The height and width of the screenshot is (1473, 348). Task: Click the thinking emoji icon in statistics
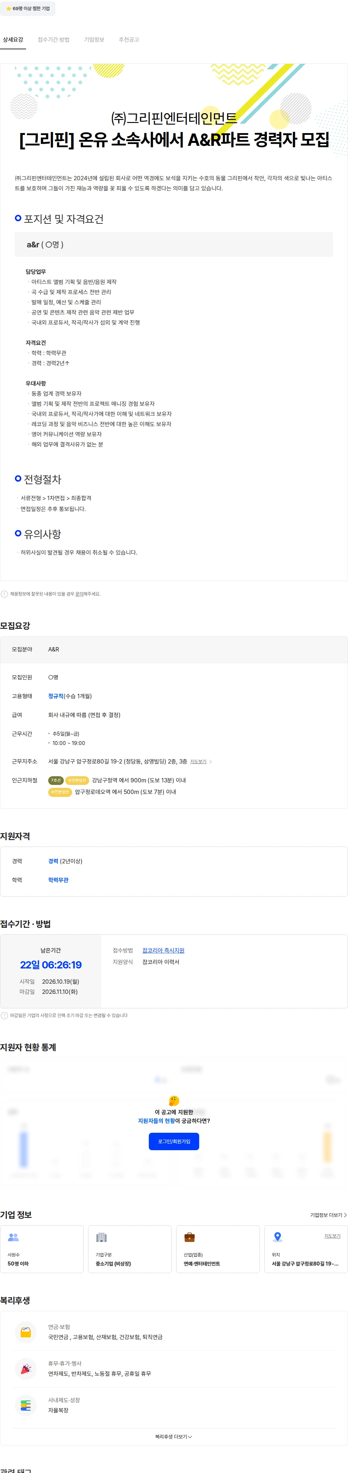point(174,1101)
